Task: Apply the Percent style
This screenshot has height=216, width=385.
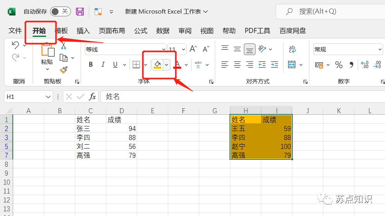Action: click(x=339, y=65)
